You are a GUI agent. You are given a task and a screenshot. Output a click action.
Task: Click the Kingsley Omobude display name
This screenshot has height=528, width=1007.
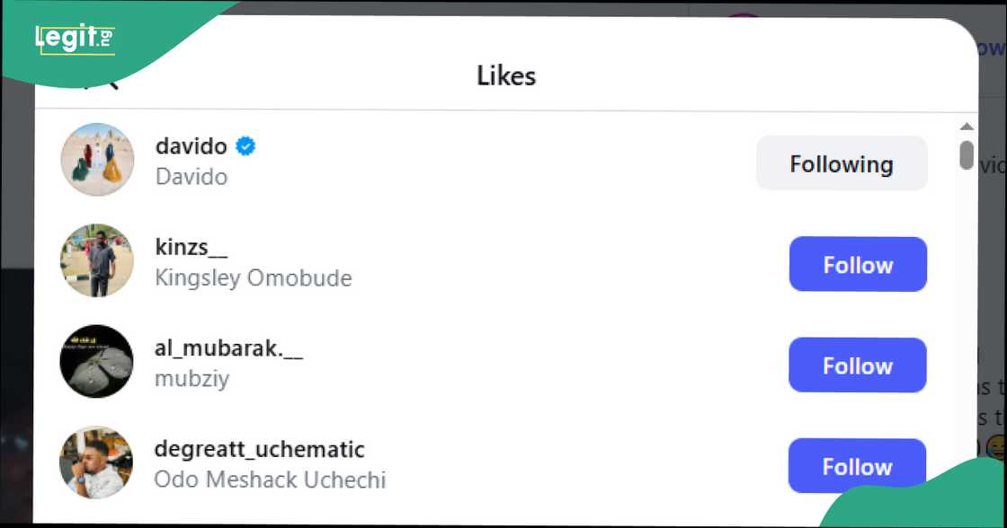(253, 277)
